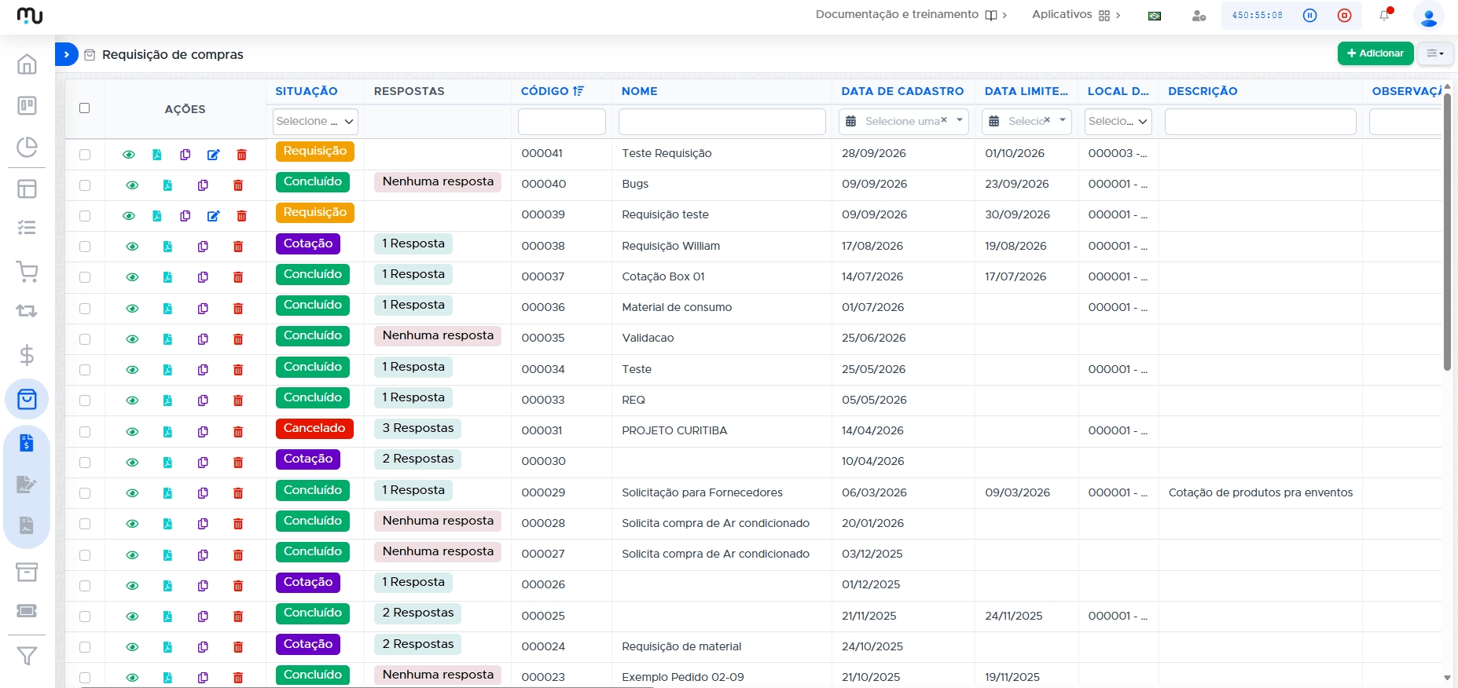Viewport: 1458px width, 688px height.
Task: Sort by the Nome column header
Action: 640,91
